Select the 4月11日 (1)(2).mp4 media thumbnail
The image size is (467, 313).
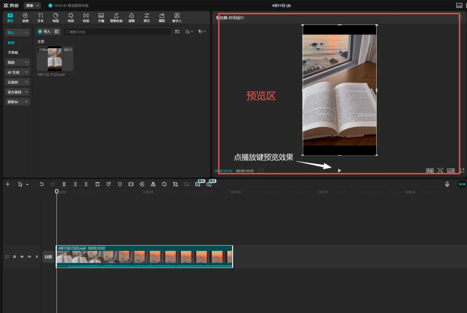tap(55, 59)
